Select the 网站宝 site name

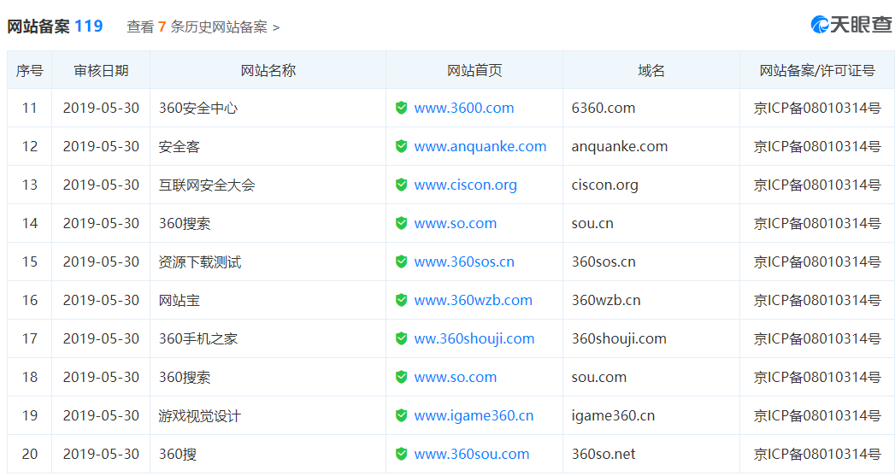click(180, 300)
